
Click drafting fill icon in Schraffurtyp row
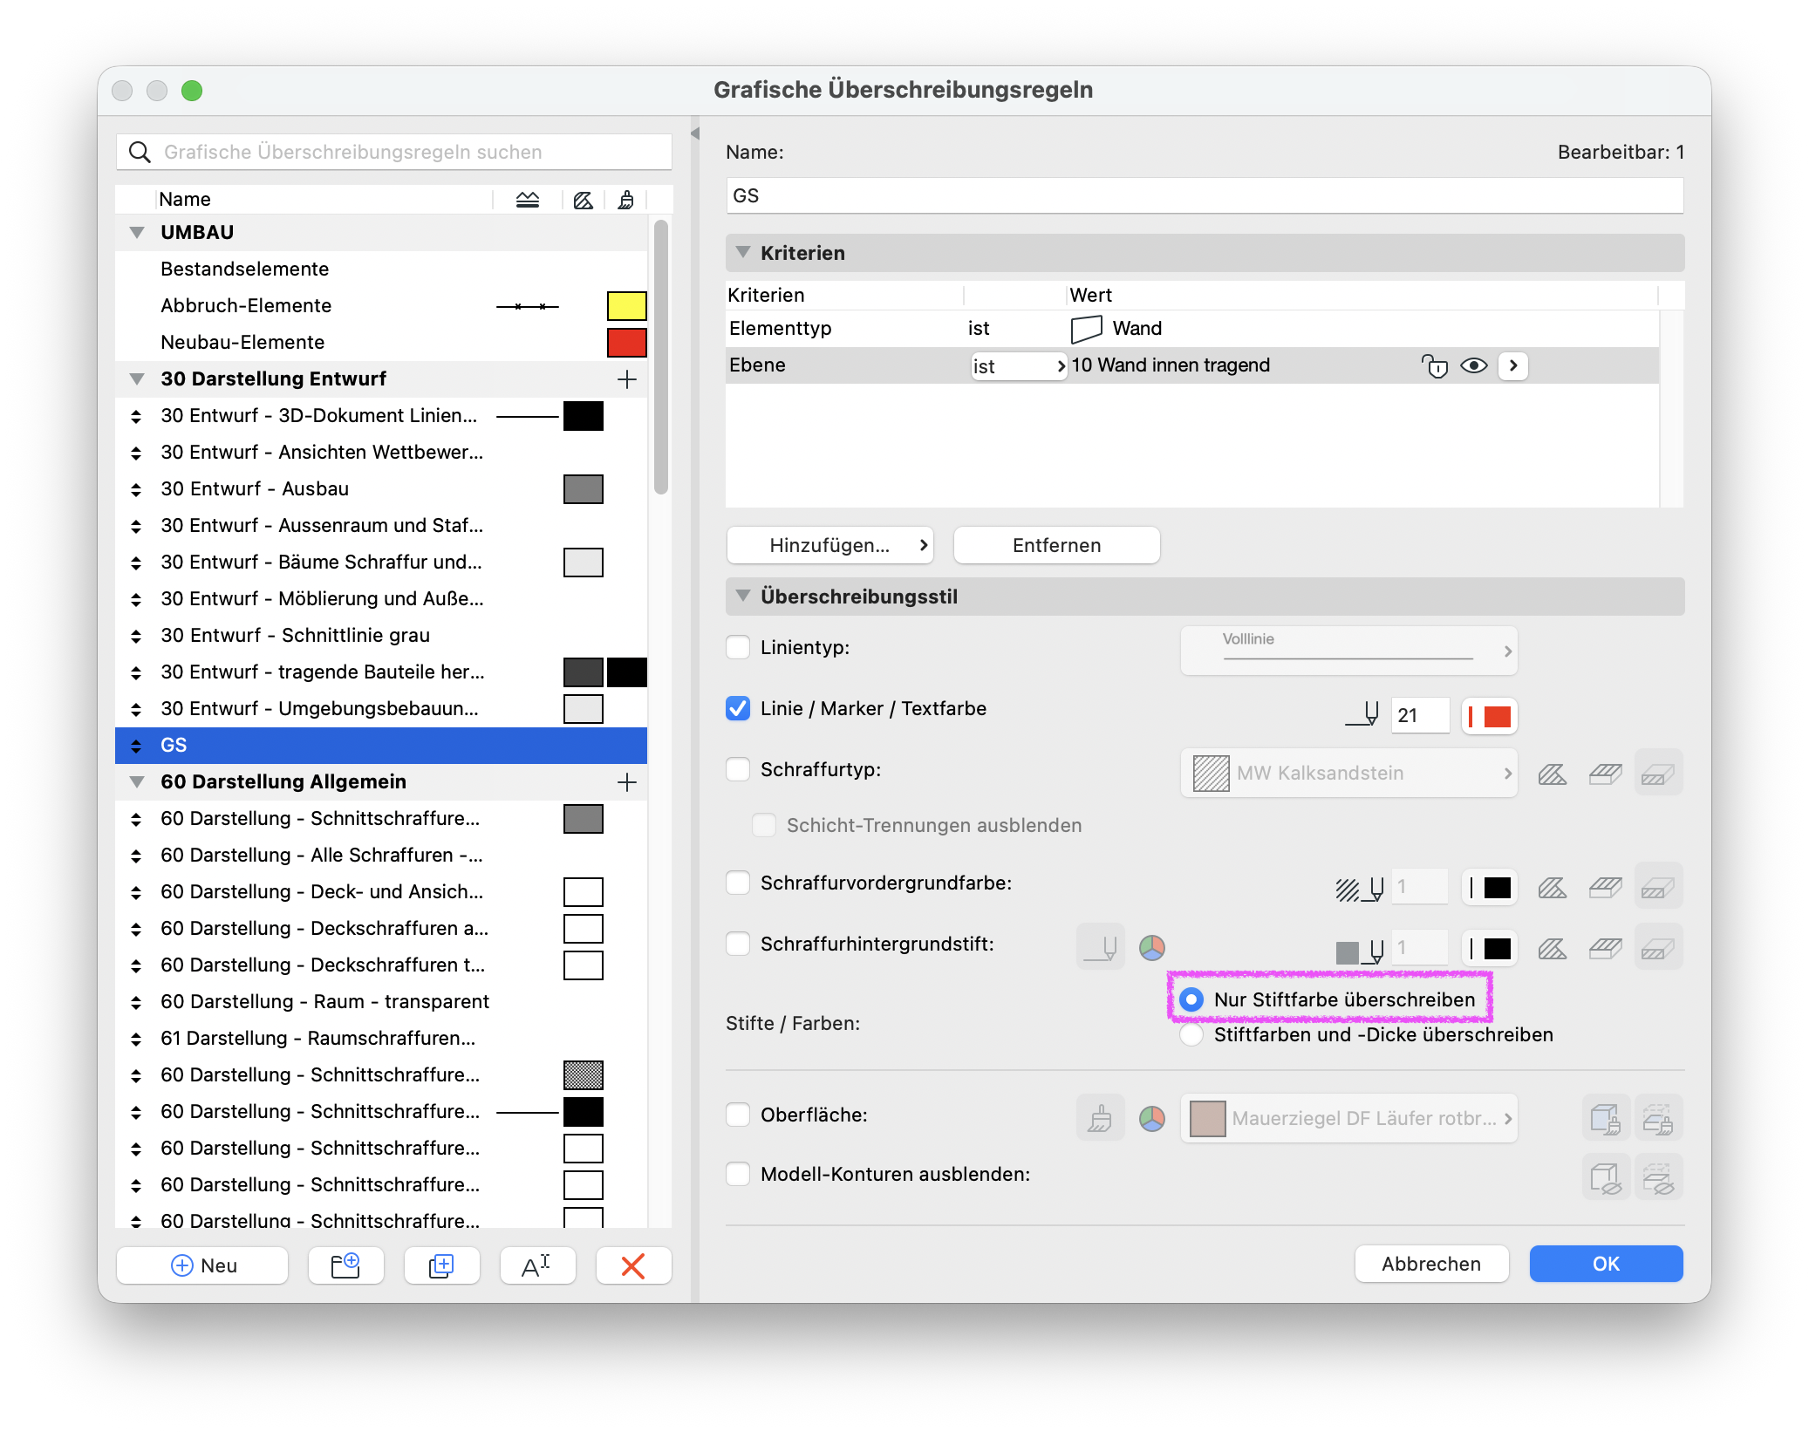tap(1553, 774)
